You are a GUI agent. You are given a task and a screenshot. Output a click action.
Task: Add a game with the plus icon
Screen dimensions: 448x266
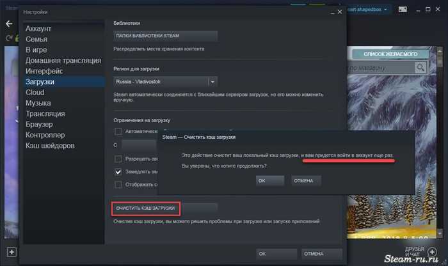coord(12,252)
